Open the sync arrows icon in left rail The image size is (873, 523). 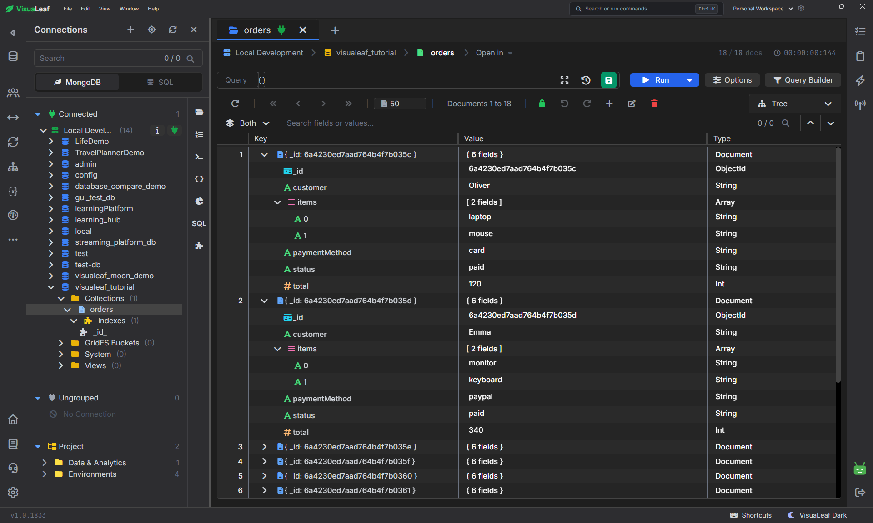click(x=13, y=142)
